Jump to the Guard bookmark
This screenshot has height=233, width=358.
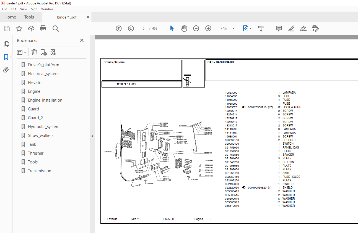point(33,109)
